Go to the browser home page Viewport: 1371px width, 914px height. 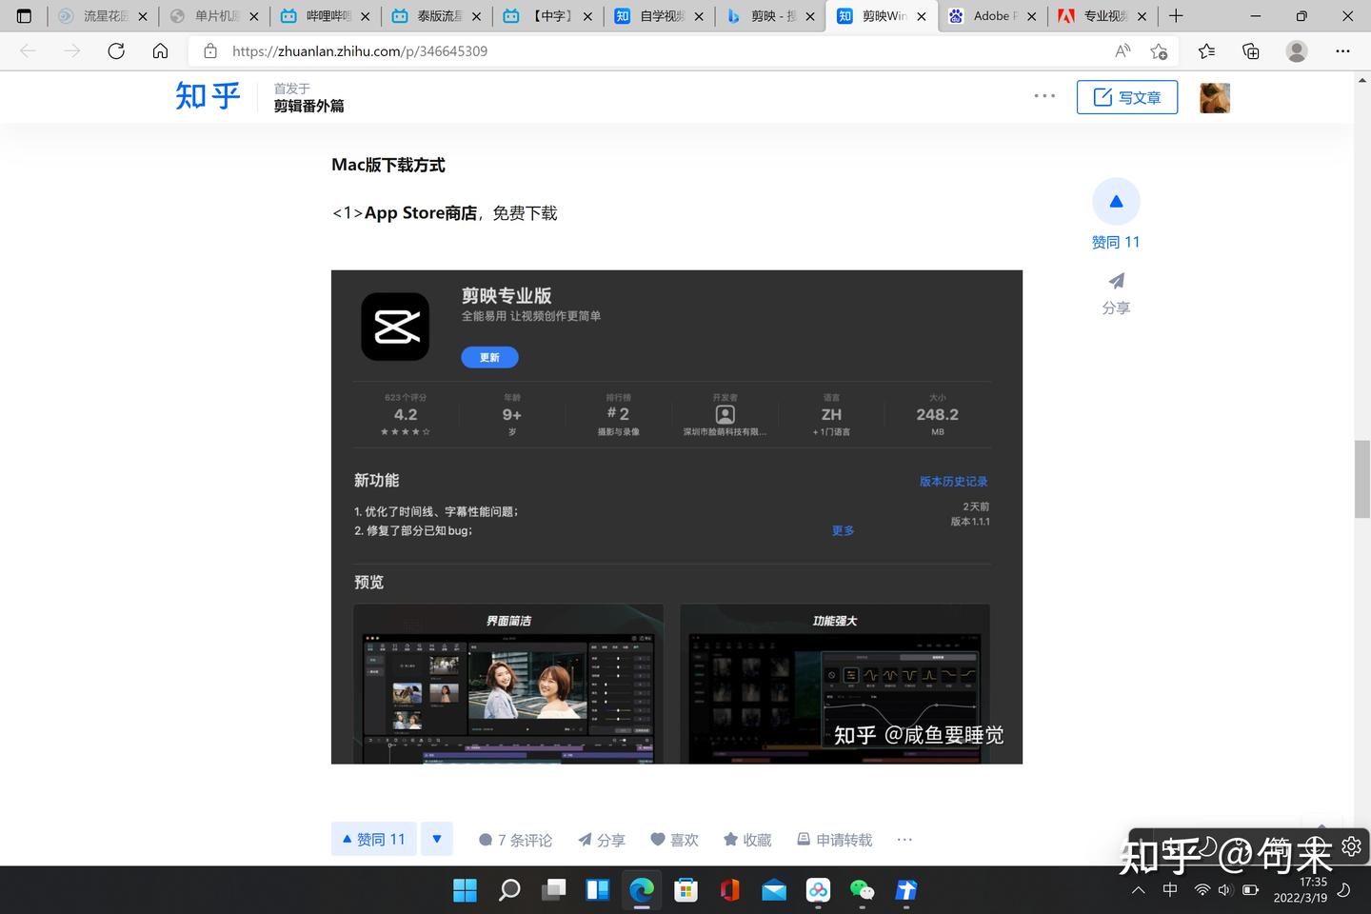point(160,51)
